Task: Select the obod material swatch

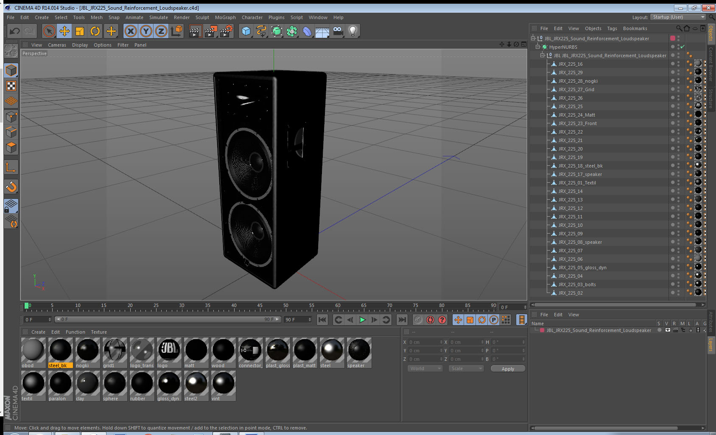Action: [34, 353]
